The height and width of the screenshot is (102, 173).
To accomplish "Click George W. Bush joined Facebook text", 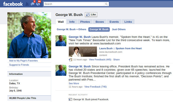I will tap(91, 100).
